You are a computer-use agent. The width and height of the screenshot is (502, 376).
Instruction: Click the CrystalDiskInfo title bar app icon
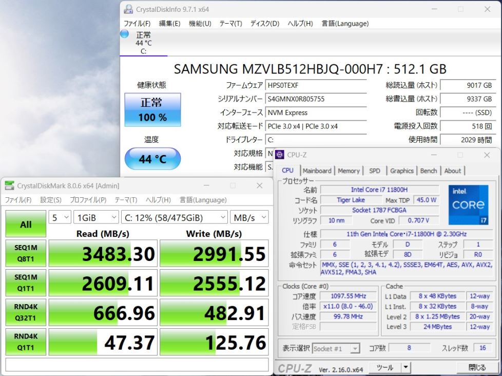pyautogui.click(x=128, y=9)
